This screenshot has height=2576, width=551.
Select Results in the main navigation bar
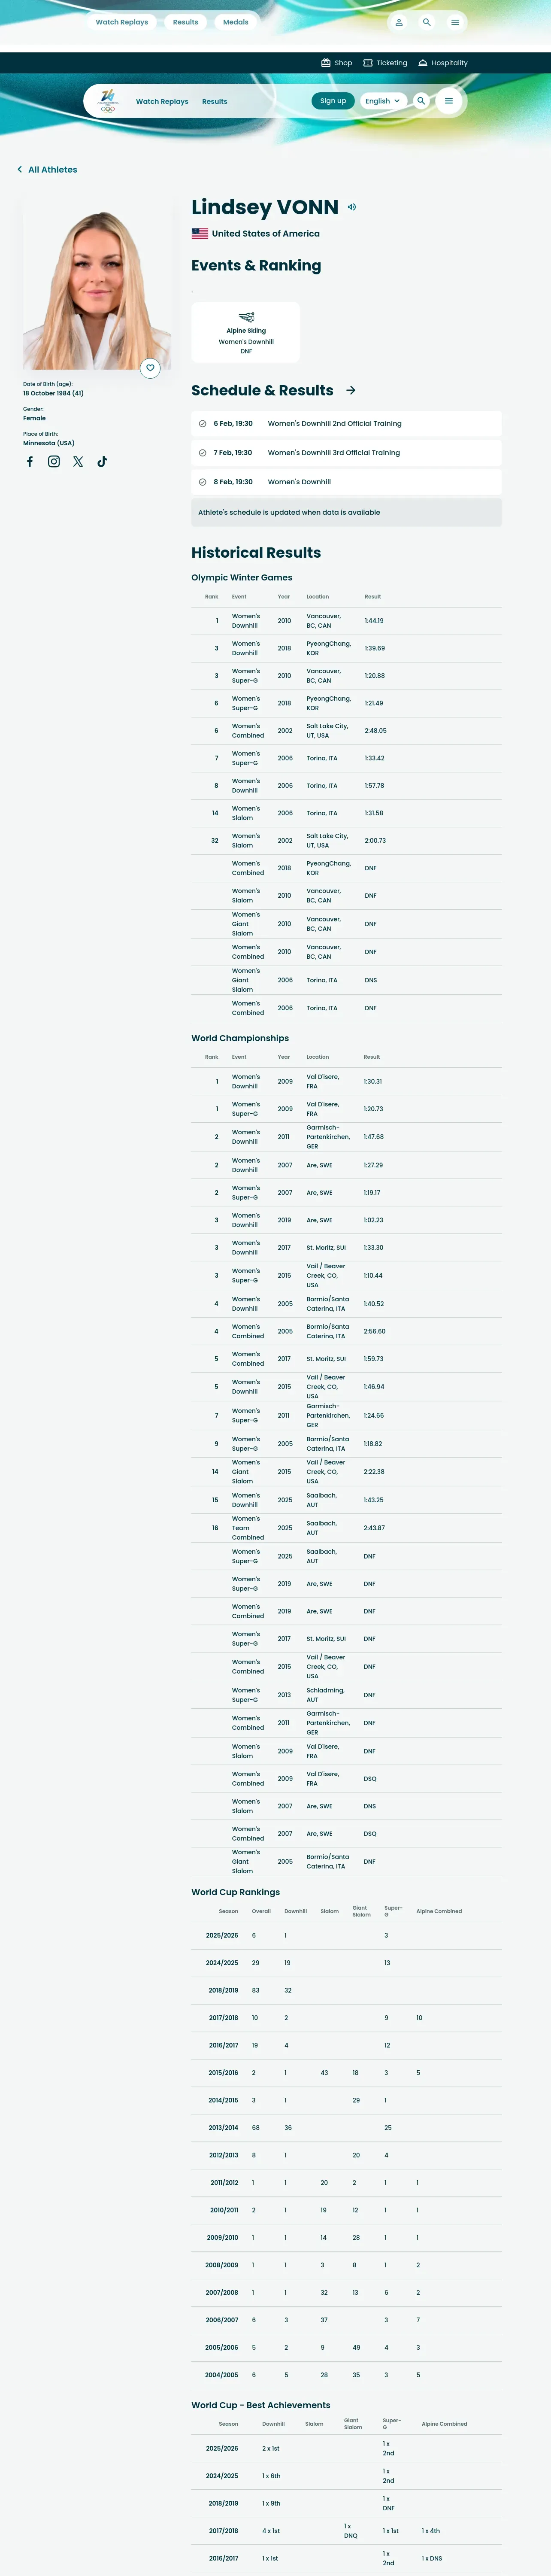215,101
